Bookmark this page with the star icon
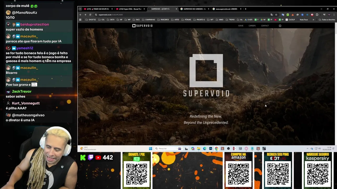This screenshot has height=189, width=337. click(276, 15)
